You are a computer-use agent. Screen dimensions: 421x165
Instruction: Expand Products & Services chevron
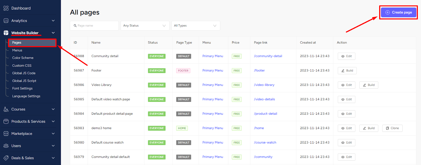tap(53, 122)
